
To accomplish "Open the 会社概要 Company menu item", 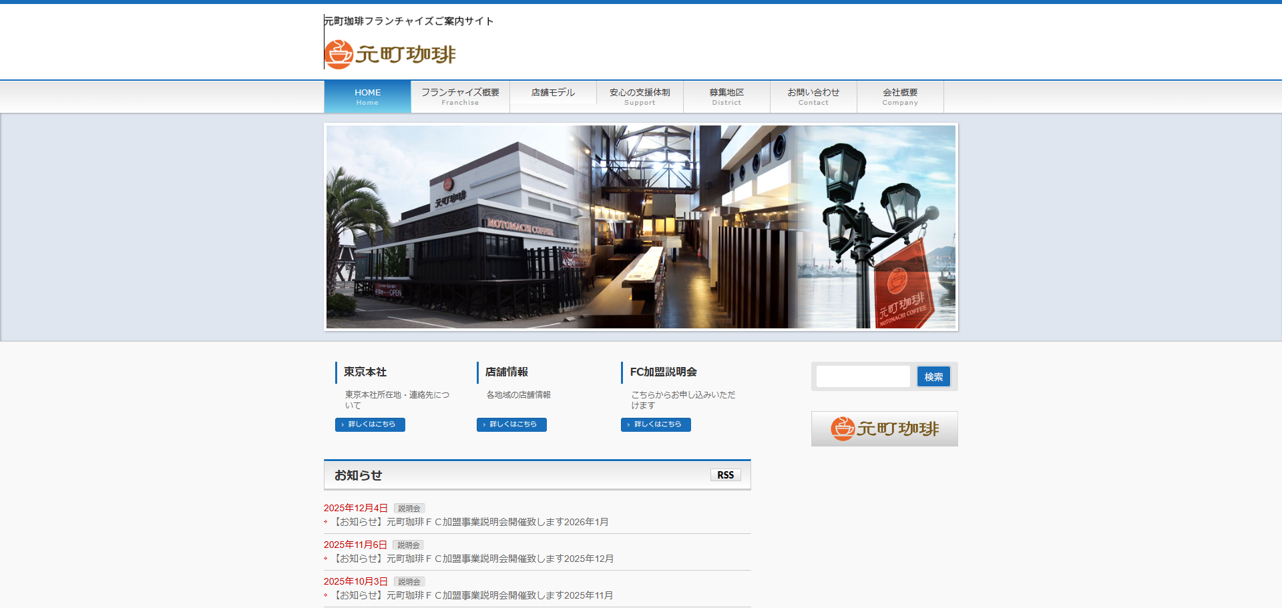I will pyautogui.click(x=900, y=97).
